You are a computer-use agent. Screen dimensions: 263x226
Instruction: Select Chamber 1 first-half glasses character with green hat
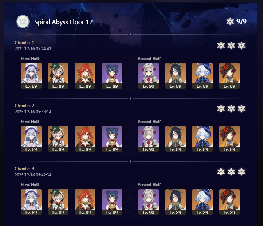tap(58, 76)
